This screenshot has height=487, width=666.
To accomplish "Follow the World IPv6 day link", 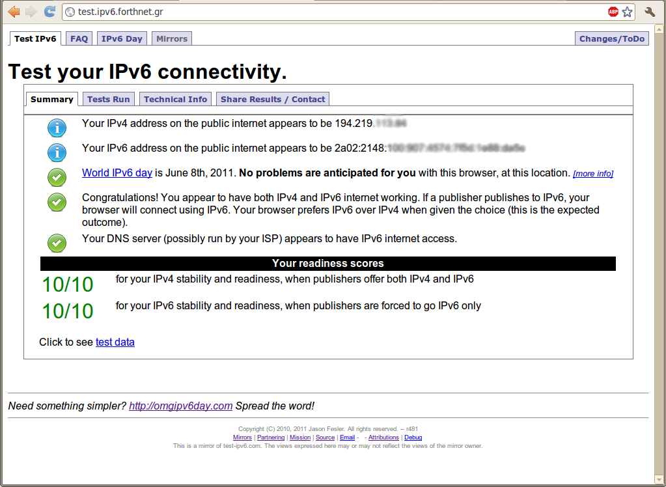I will click(x=117, y=173).
